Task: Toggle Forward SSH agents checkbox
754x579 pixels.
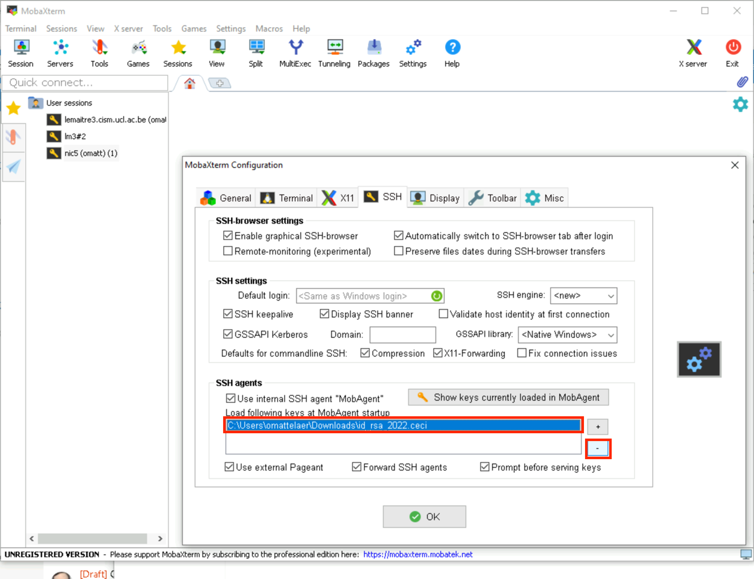Action: [x=356, y=467]
